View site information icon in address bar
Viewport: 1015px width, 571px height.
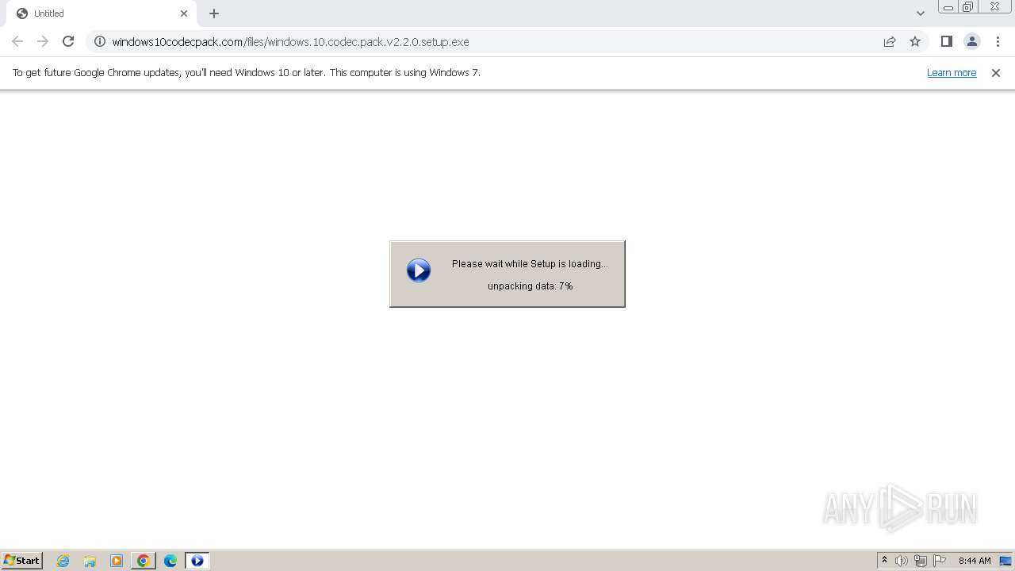100,41
